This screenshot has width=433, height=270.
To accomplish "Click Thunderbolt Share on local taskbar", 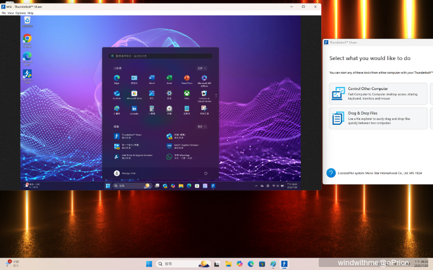I will (284, 263).
